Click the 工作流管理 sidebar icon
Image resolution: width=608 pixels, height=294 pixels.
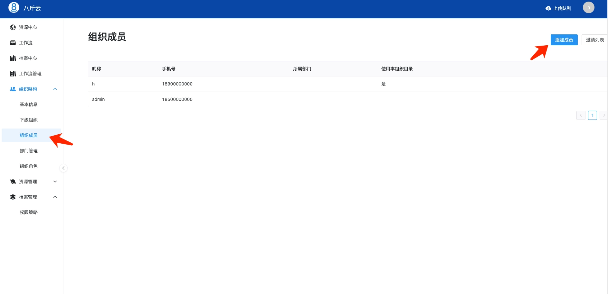(13, 74)
